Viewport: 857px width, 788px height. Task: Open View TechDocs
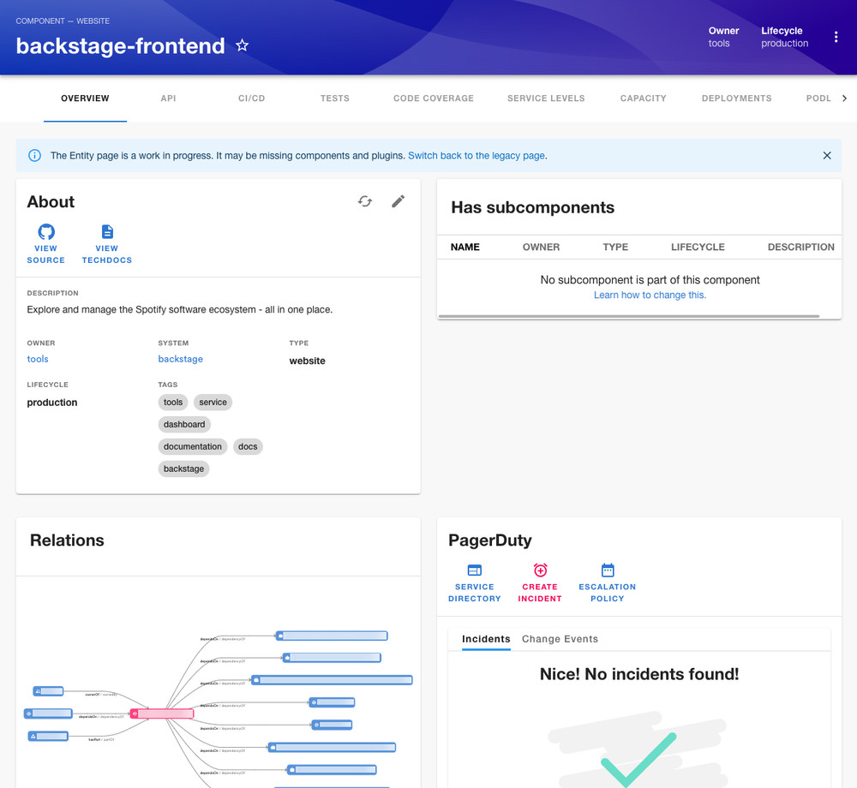pos(107,243)
